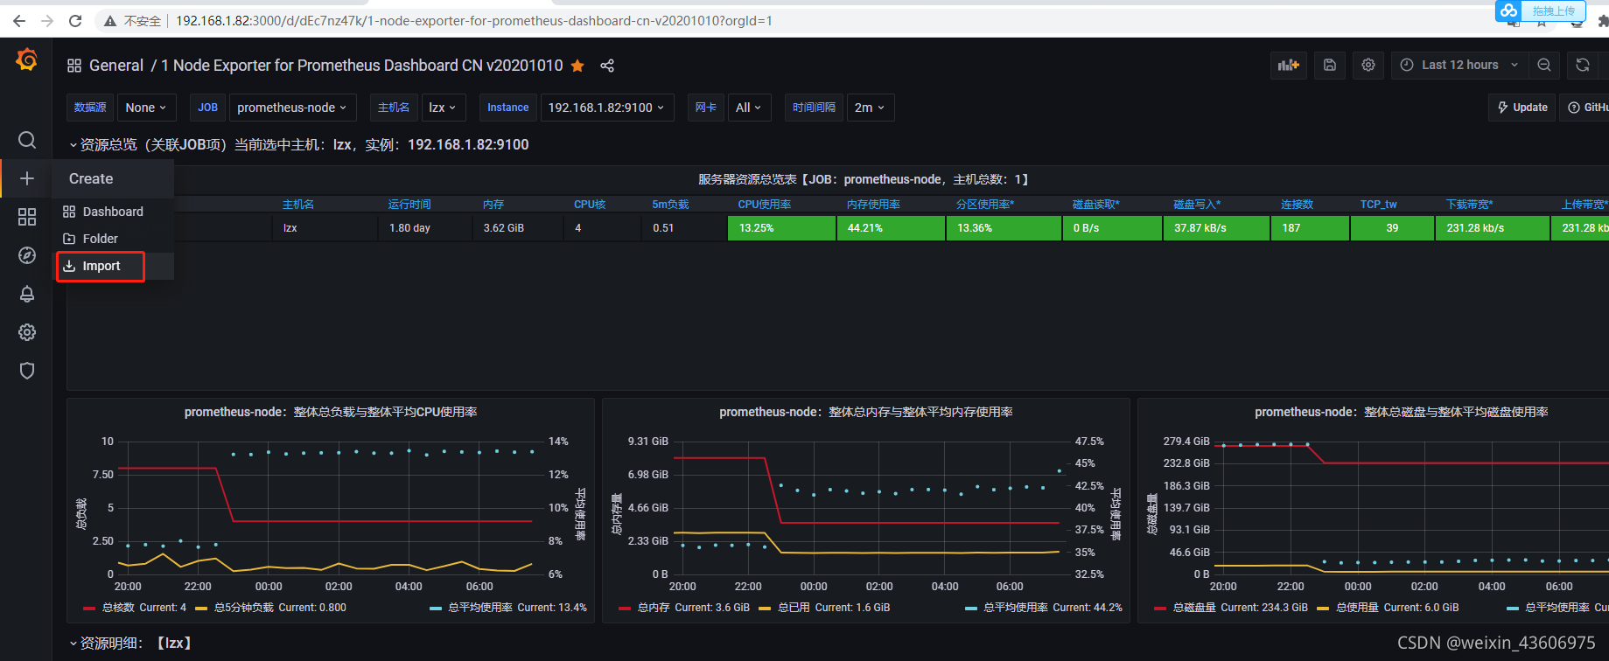Open the prometheus-node JOB dropdown
This screenshot has width=1609, height=661.
[x=292, y=108]
